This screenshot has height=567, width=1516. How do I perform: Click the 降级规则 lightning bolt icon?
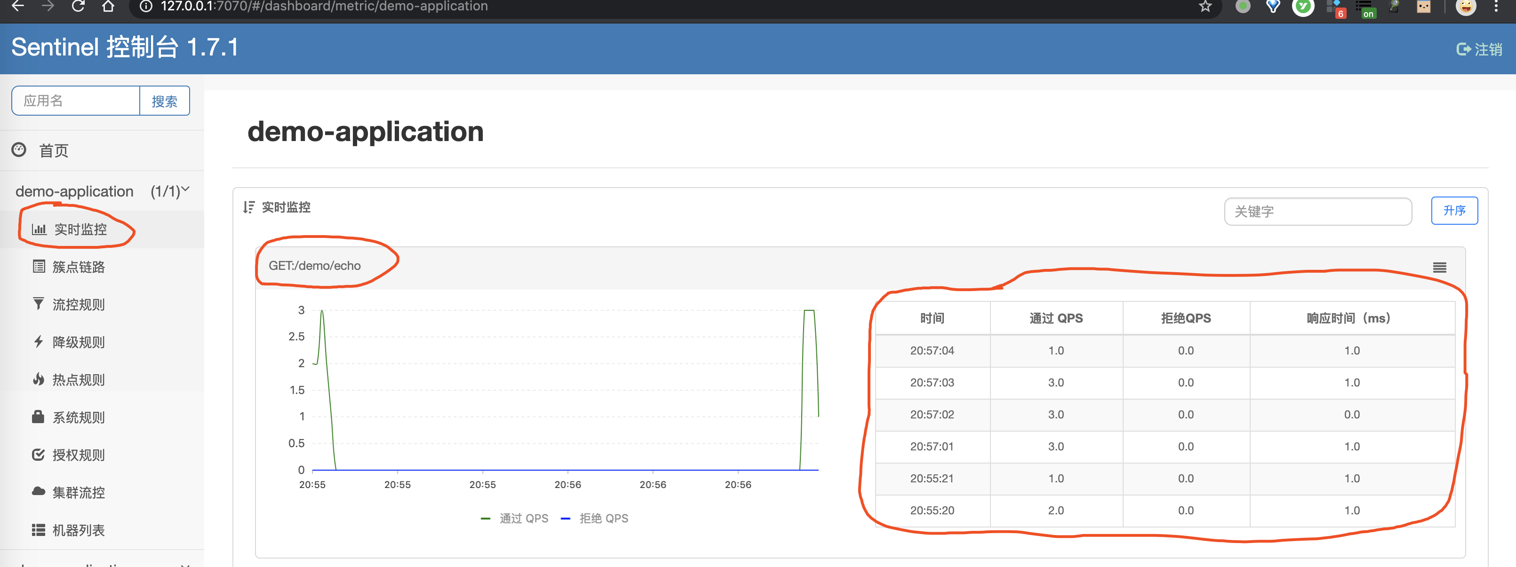[38, 342]
